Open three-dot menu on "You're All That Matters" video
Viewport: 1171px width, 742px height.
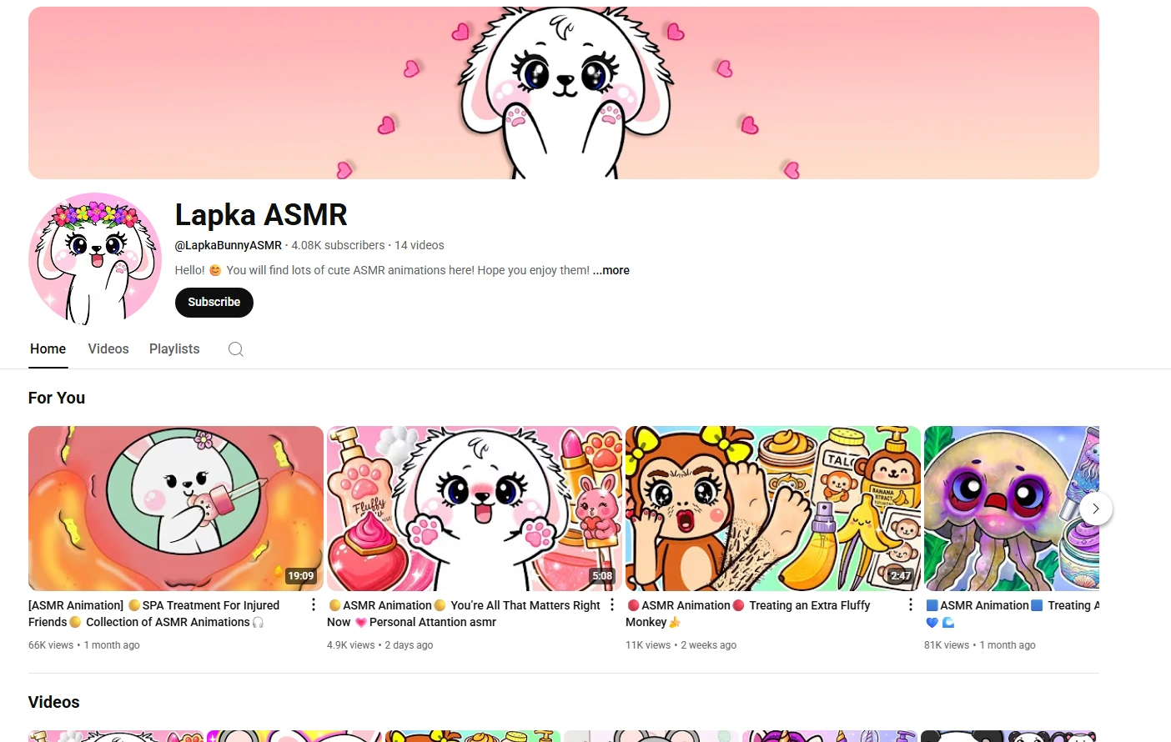coord(611,604)
